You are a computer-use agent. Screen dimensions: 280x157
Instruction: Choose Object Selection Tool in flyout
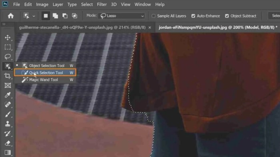pyautogui.click(x=45, y=66)
